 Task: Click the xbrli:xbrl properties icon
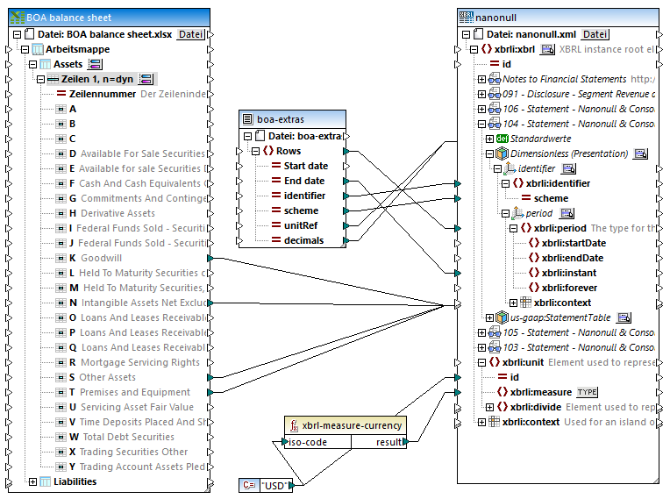point(547,49)
